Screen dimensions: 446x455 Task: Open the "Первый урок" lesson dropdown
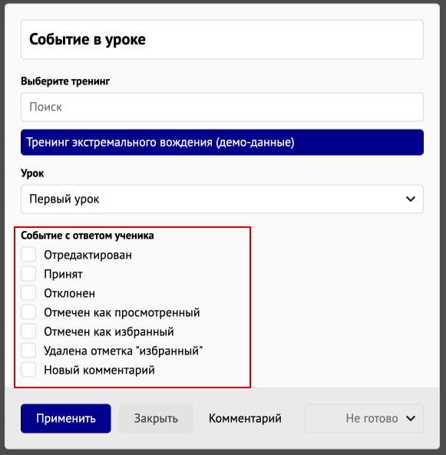click(222, 199)
